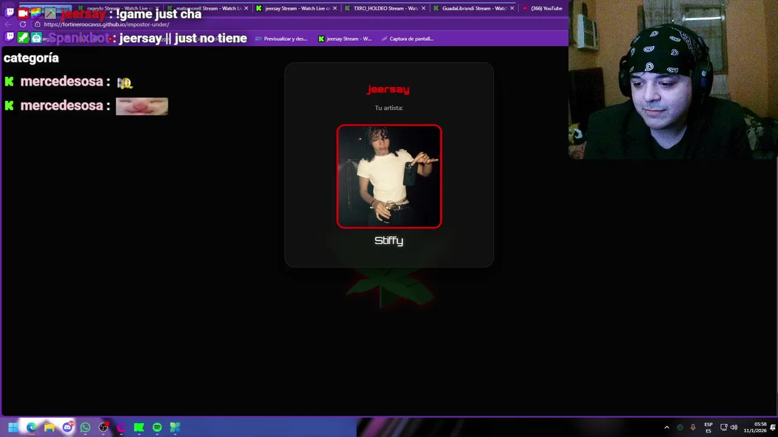Open Microsoft Edge from the taskbar
The width and height of the screenshot is (778, 437).
pyautogui.click(x=31, y=427)
